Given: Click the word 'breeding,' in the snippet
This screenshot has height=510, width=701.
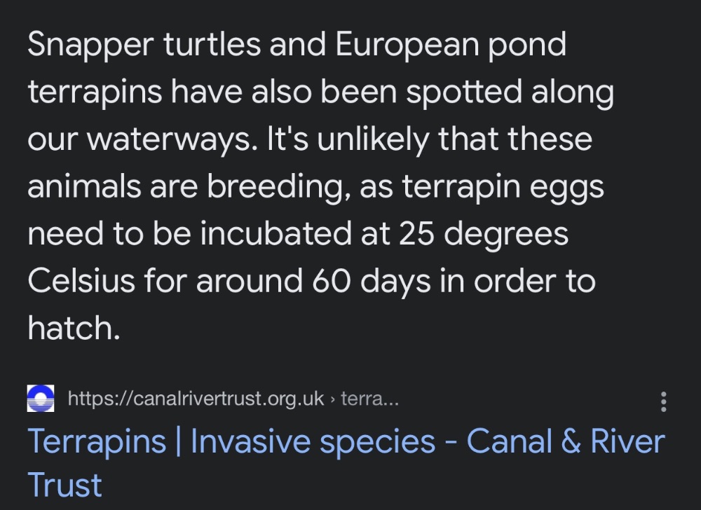Looking at the screenshot, I should tap(278, 186).
